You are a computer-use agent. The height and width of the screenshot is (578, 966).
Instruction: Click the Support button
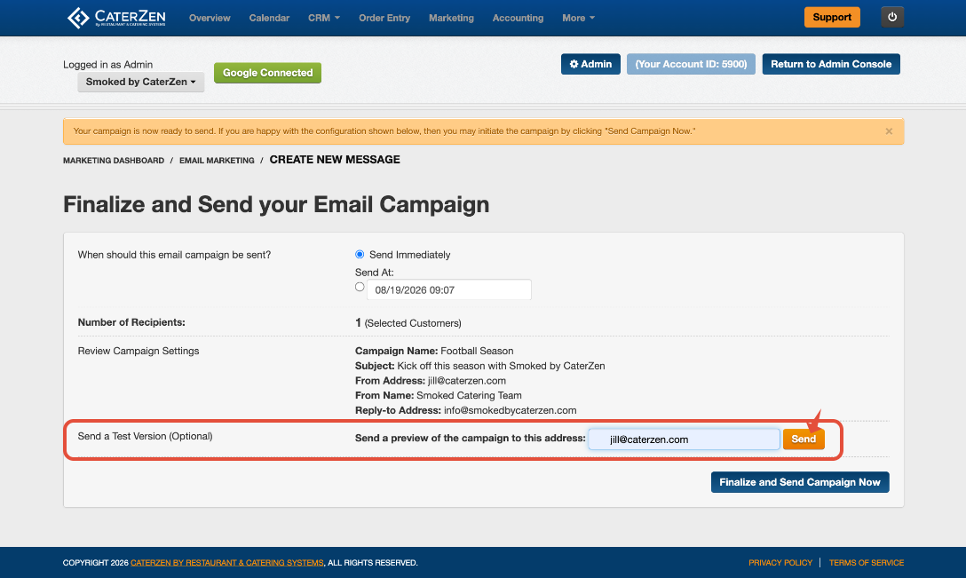pos(832,17)
